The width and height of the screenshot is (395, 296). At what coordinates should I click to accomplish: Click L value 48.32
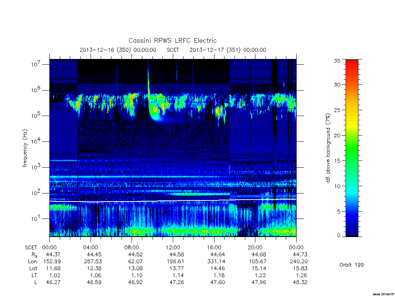[300, 282]
